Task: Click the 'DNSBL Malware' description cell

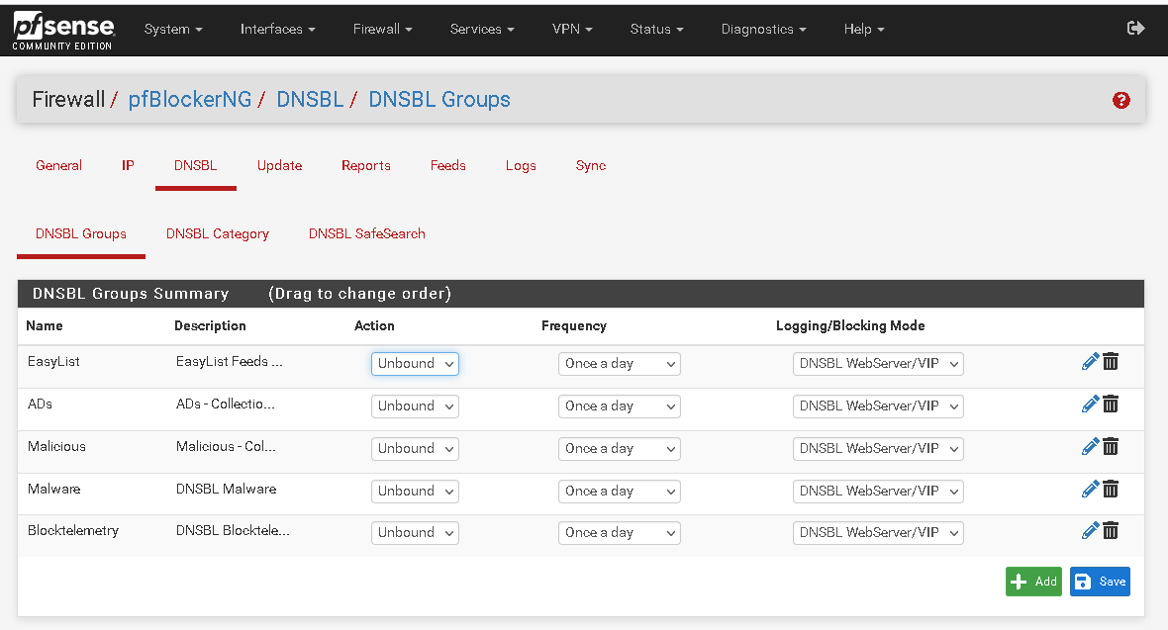Action: coord(227,490)
